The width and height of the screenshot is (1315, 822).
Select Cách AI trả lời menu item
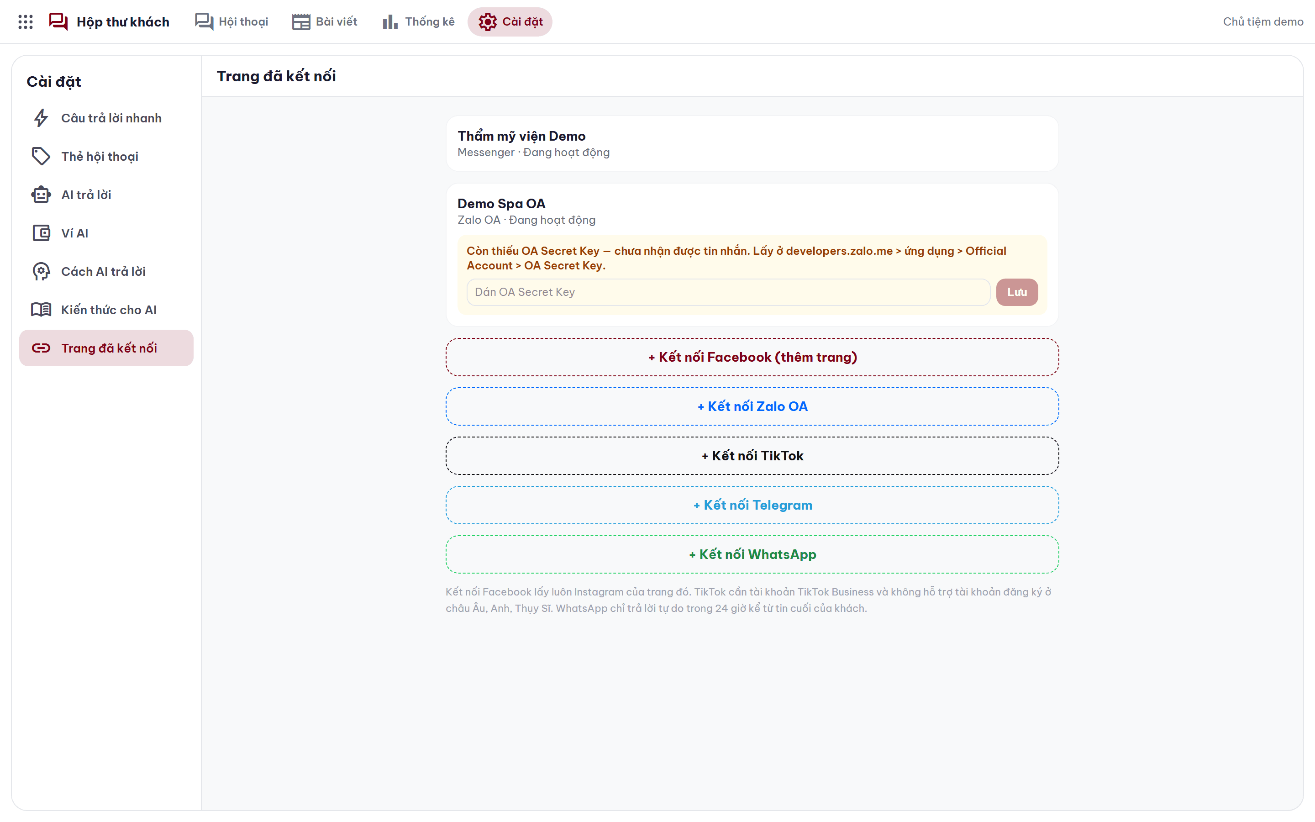click(x=106, y=271)
